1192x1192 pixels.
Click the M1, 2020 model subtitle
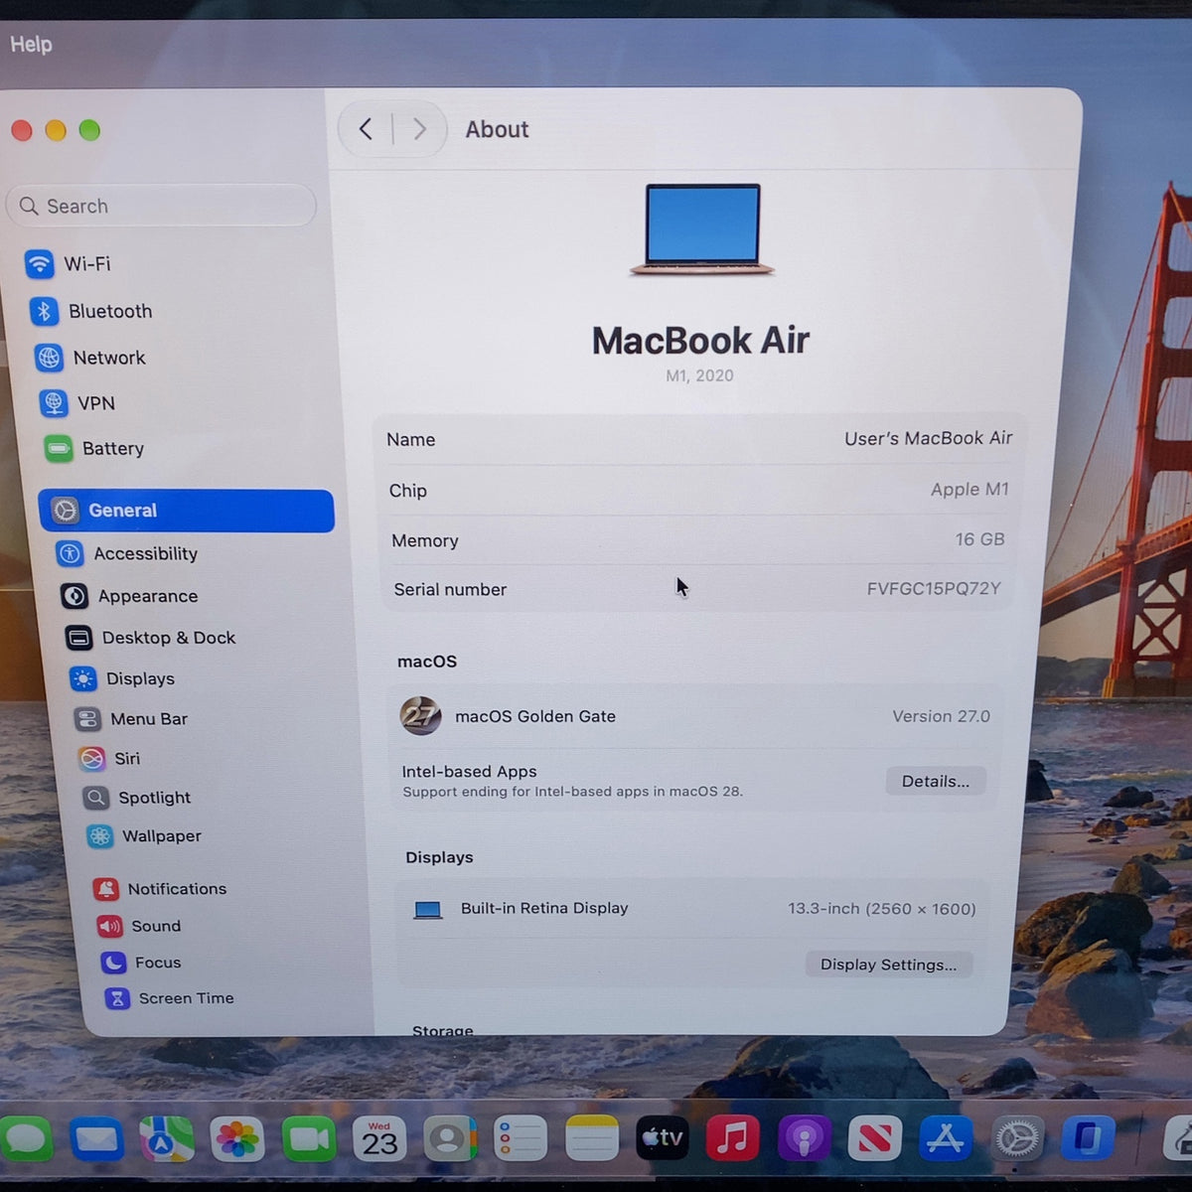coord(700,375)
